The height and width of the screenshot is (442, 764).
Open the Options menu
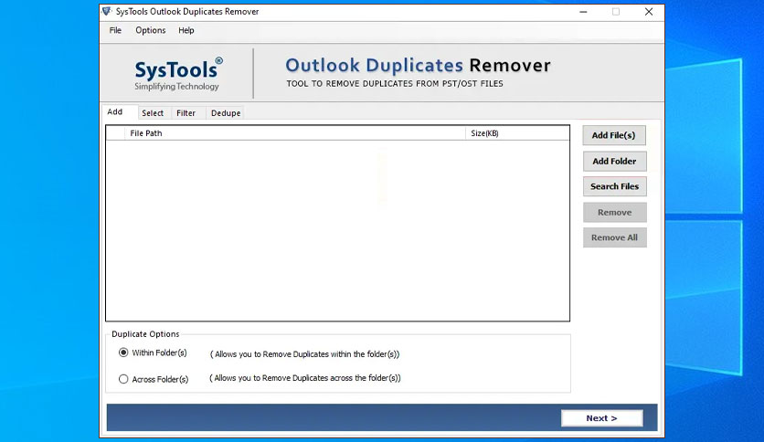[x=151, y=30]
